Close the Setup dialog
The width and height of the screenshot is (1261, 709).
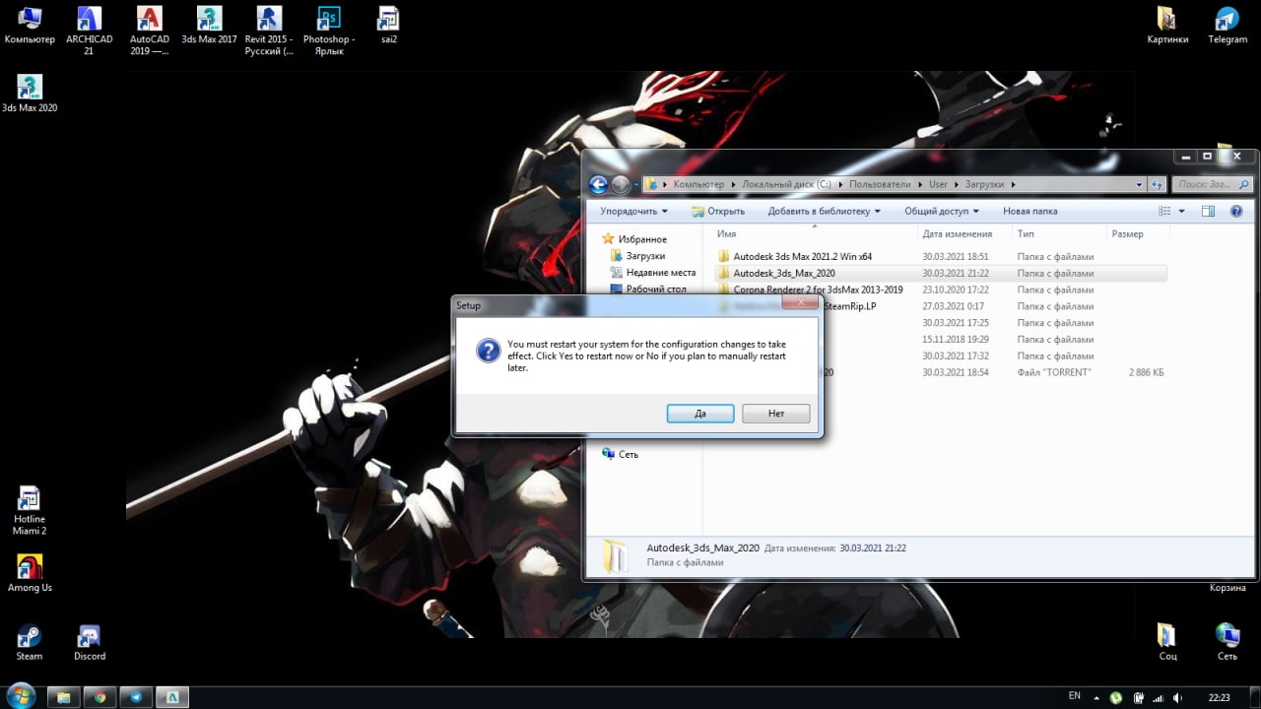tap(799, 304)
